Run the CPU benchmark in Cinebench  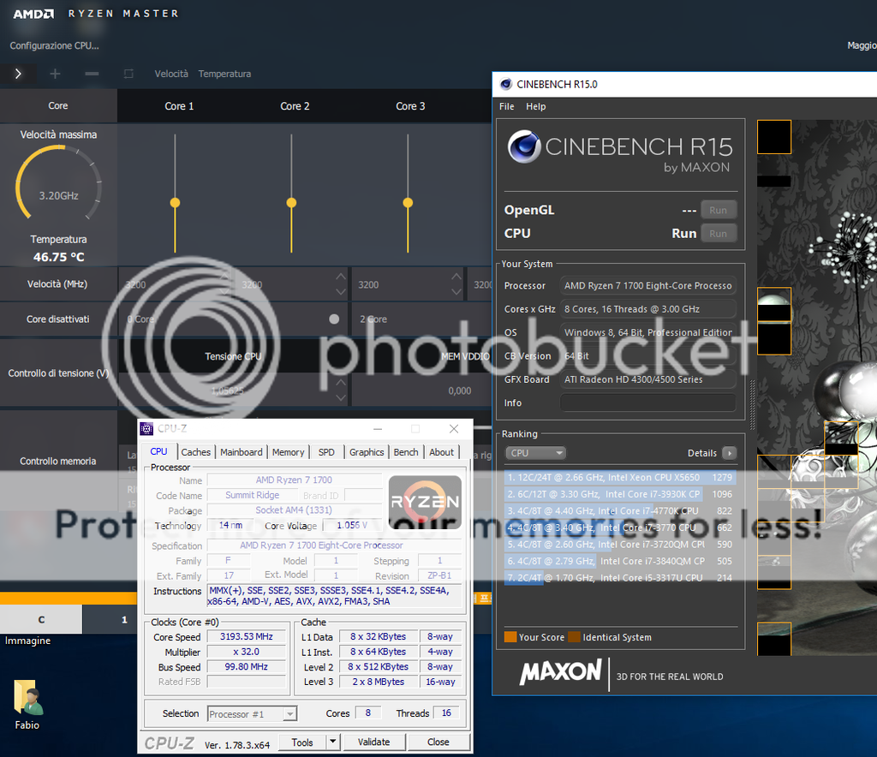718,233
